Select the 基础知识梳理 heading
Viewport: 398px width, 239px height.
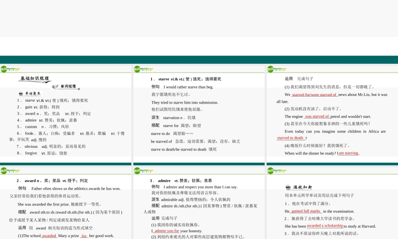click(35, 78)
